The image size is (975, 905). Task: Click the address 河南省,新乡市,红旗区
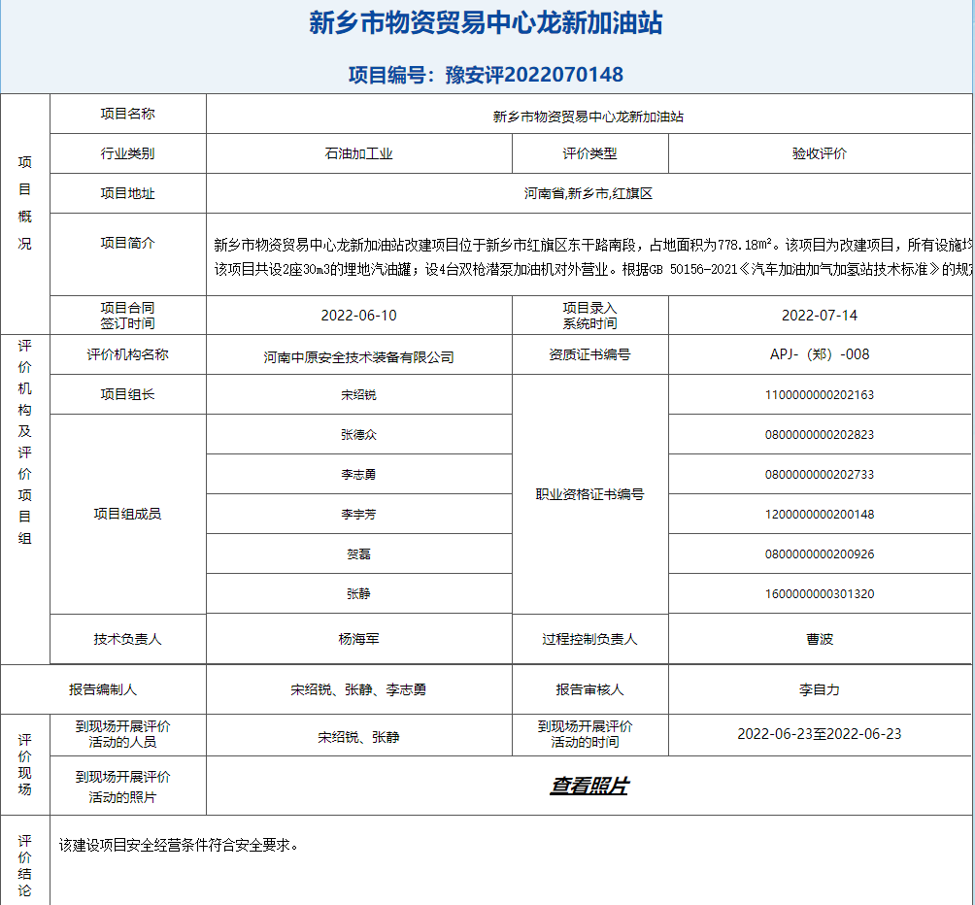tap(588, 193)
